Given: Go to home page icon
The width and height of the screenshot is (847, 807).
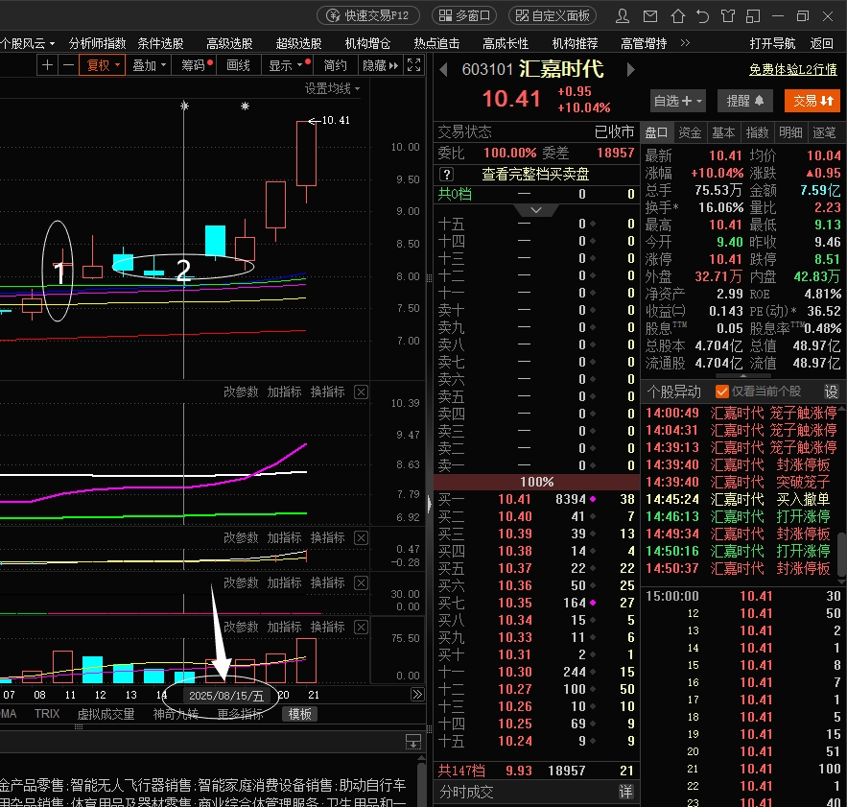Looking at the screenshot, I should pos(677,15).
